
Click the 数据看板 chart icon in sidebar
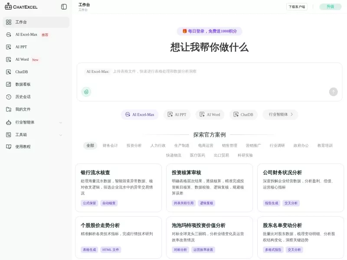9,84
